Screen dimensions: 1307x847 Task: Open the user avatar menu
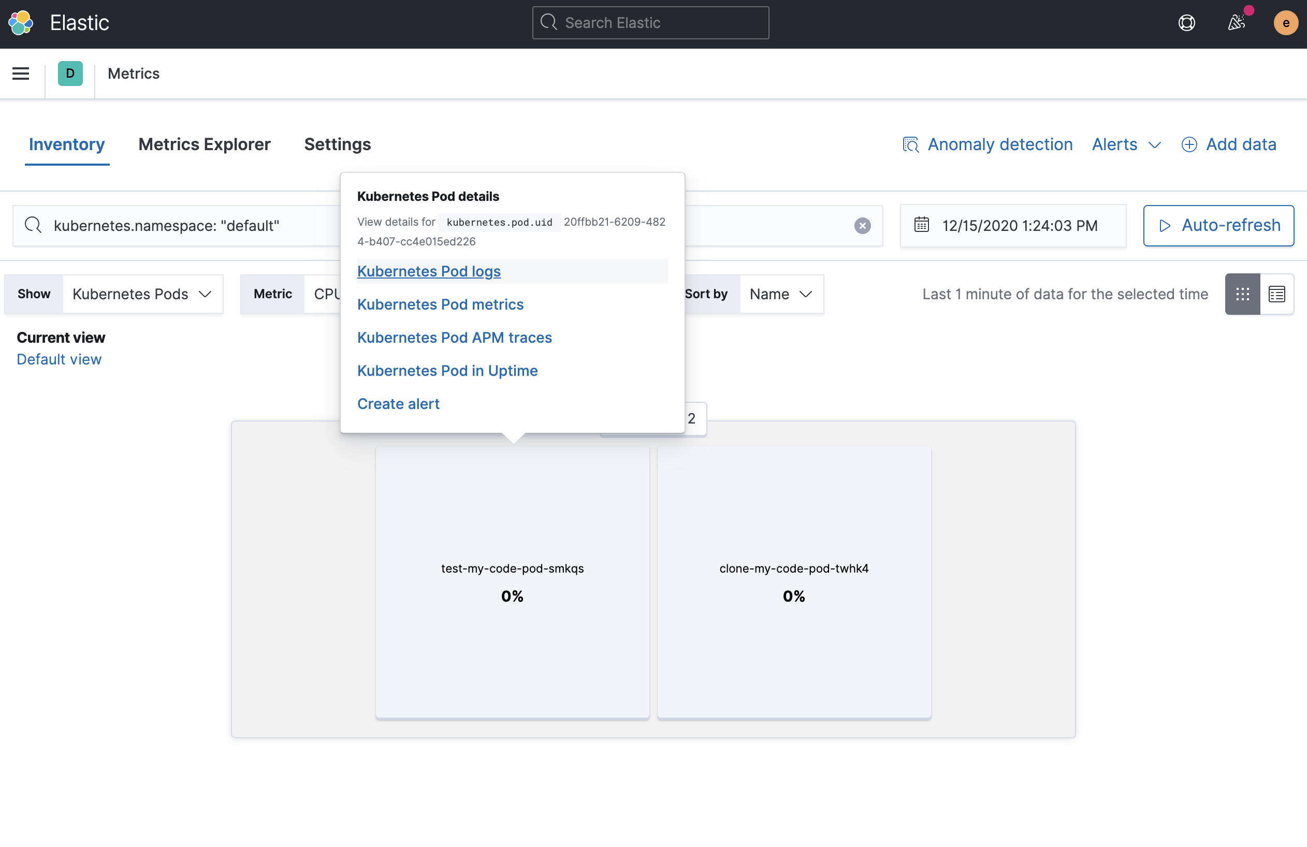1286,22
